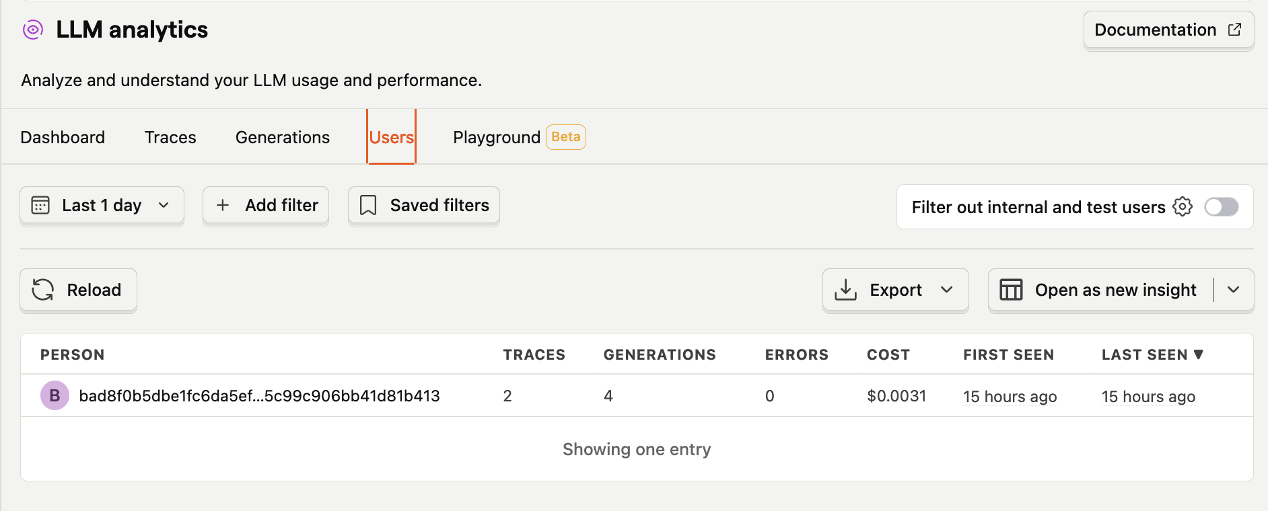This screenshot has height=511, width=1268.
Task: Click the settings gear beside internal users filter
Action: click(x=1183, y=206)
